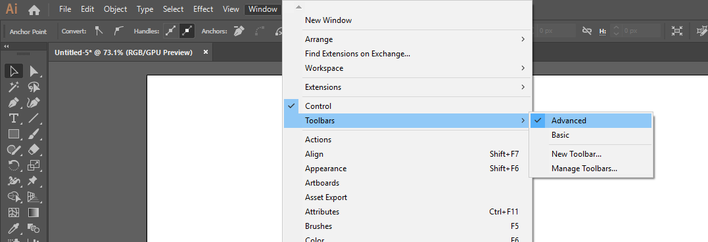
Task: Pick the Scale tool
Action: pos(34,165)
